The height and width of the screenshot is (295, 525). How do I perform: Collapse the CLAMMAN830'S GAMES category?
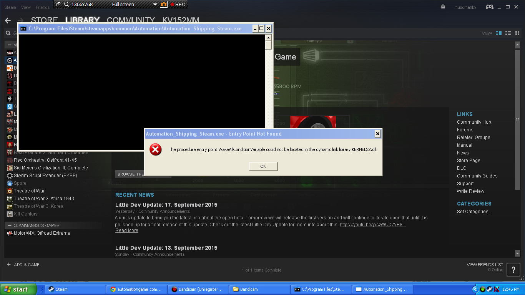(x=10, y=225)
